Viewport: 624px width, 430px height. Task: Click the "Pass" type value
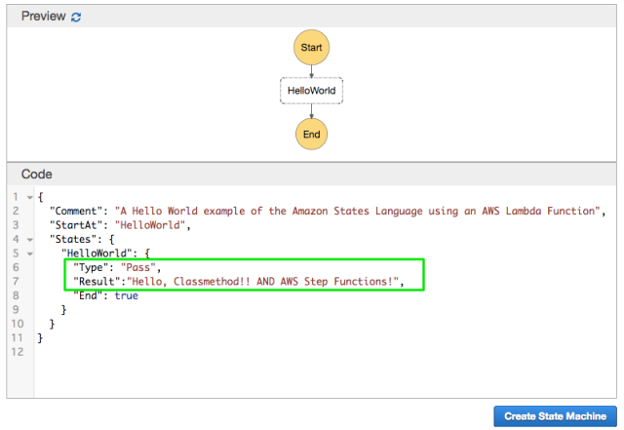click(138, 267)
